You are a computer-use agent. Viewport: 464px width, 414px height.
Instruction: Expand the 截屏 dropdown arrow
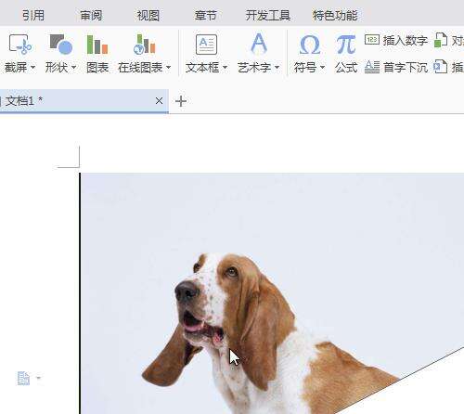(x=32, y=67)
